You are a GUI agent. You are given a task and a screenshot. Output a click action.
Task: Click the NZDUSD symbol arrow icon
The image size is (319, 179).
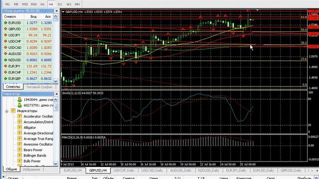tap(5, 60)
